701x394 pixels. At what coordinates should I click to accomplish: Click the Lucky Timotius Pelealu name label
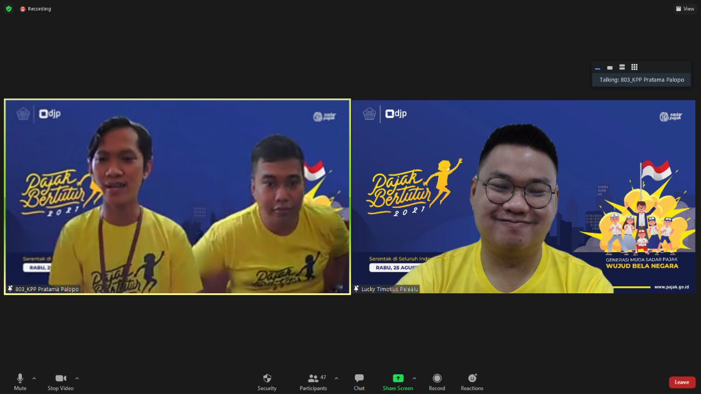tap(389, 289)
